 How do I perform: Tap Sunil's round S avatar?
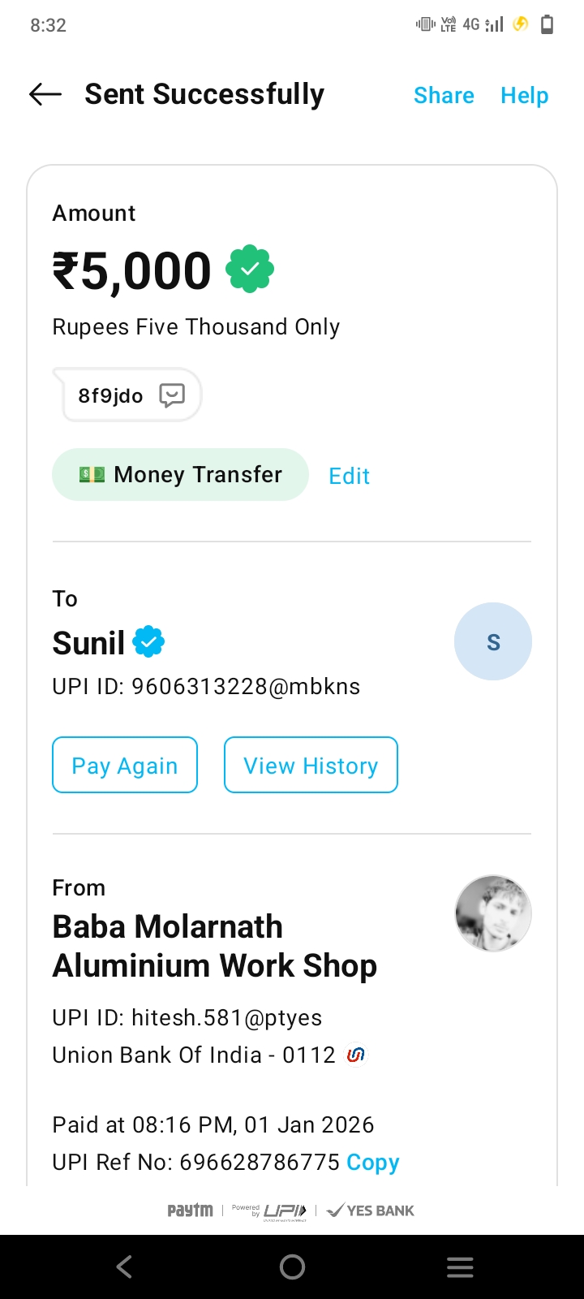click(x=492, y=641)
